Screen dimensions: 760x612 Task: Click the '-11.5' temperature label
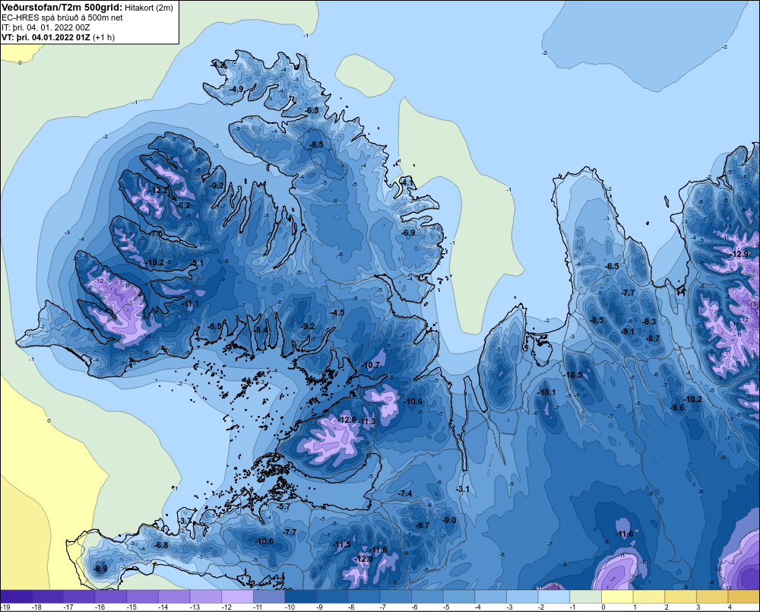click(x=341, y=544)
